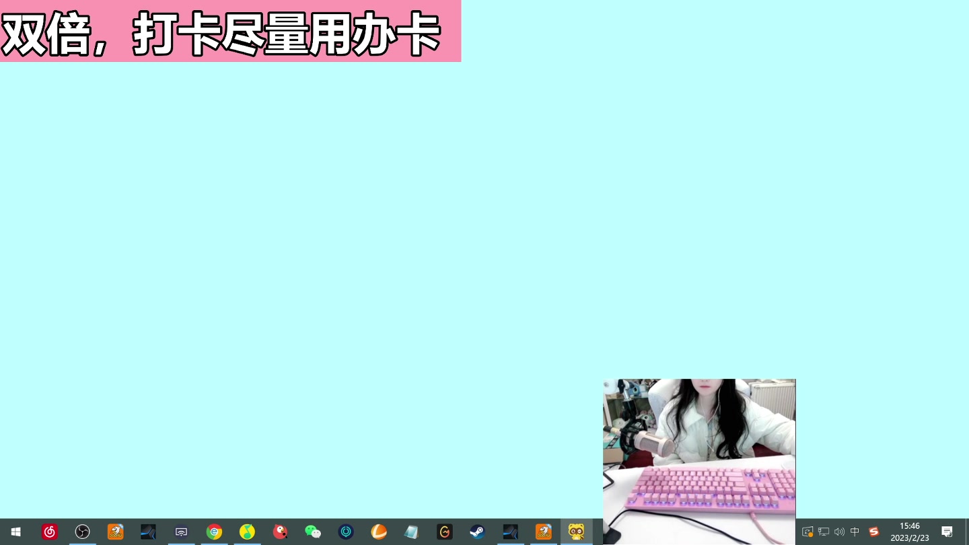This screenshot has height=545, width=969.
Task: Launch NetEase Cloud Music from the taskbar
Action: click(50, 532)
